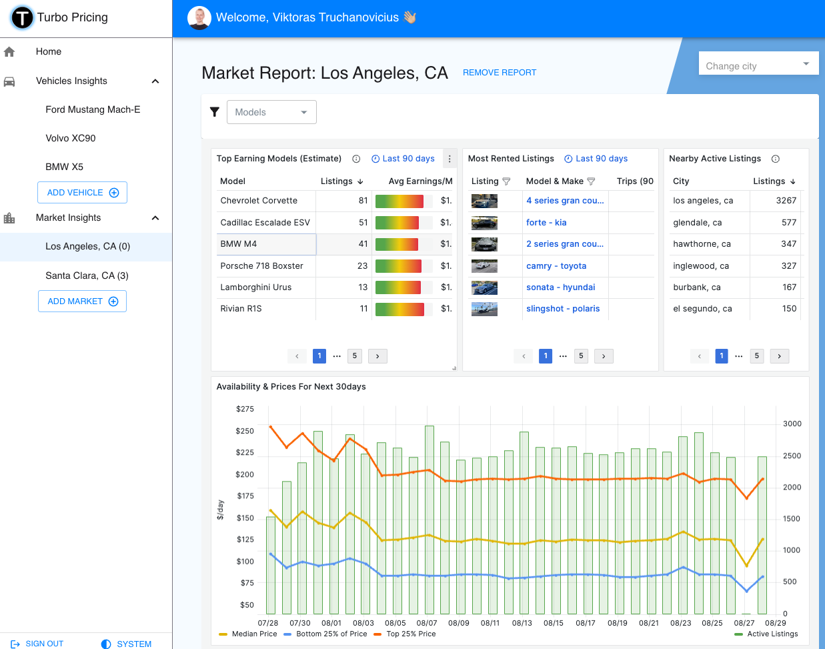Click user avatar in the welcome header
Image resolution: width=825 pixels, height=649 pixels.
[199, 18]
